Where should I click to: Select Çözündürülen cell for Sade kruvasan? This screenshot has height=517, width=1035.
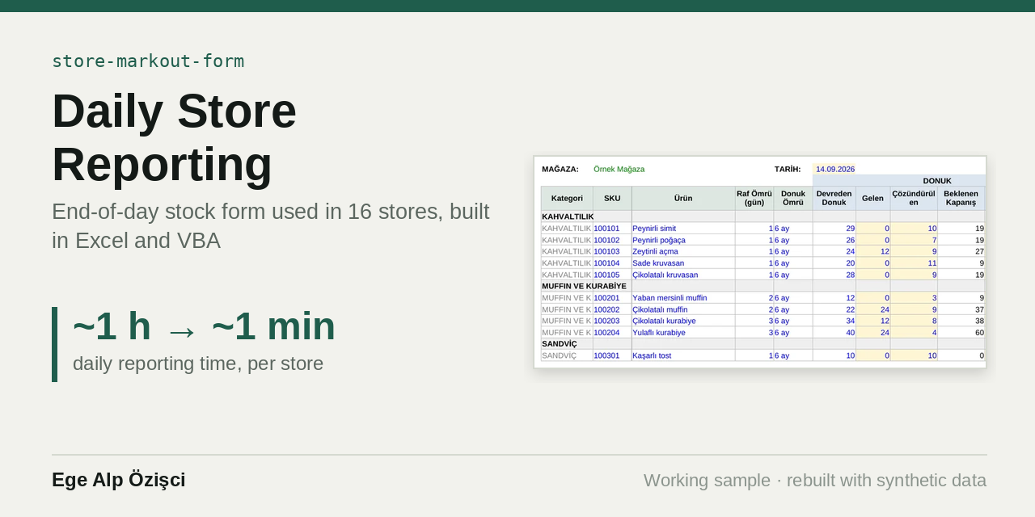(x=914, y=263)
